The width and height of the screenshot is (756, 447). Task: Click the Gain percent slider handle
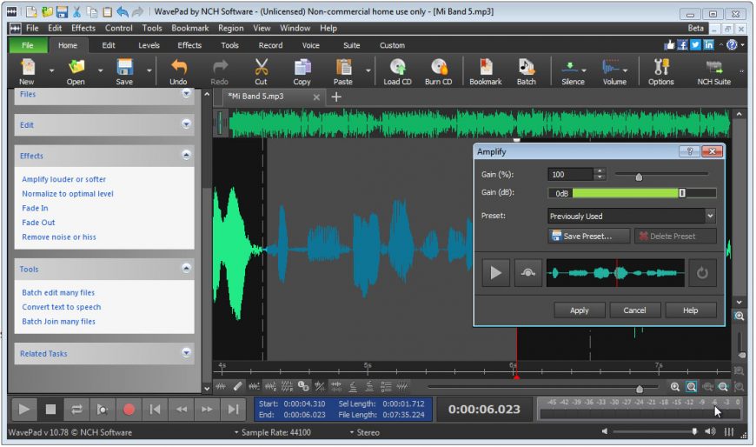(639, 176)
